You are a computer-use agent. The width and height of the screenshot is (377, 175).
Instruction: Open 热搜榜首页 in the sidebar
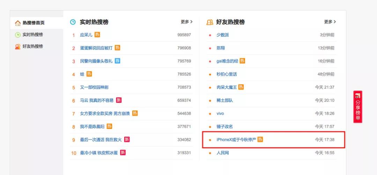click(37, 23)
